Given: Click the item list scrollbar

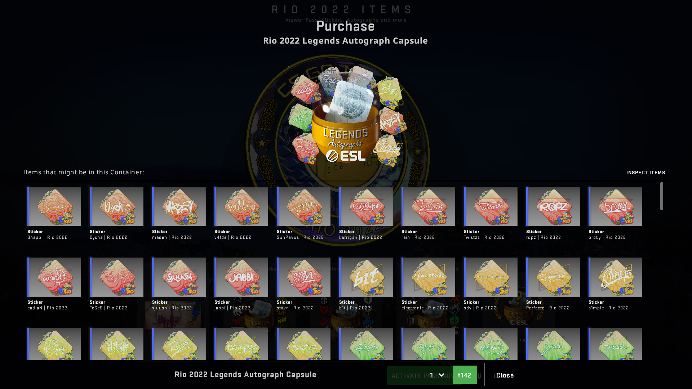Looking at the screenshot, I should pos(662,196).
